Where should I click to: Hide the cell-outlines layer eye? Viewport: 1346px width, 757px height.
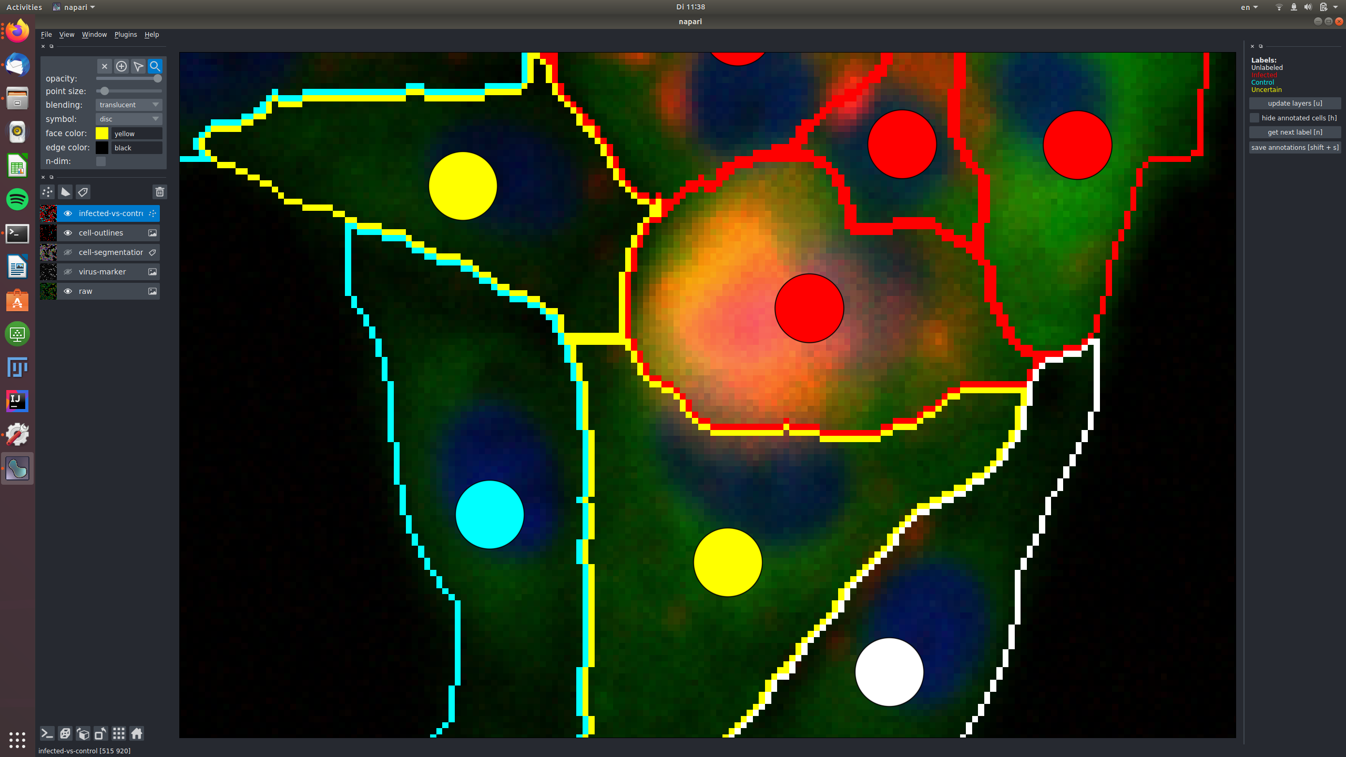point(68,233)
